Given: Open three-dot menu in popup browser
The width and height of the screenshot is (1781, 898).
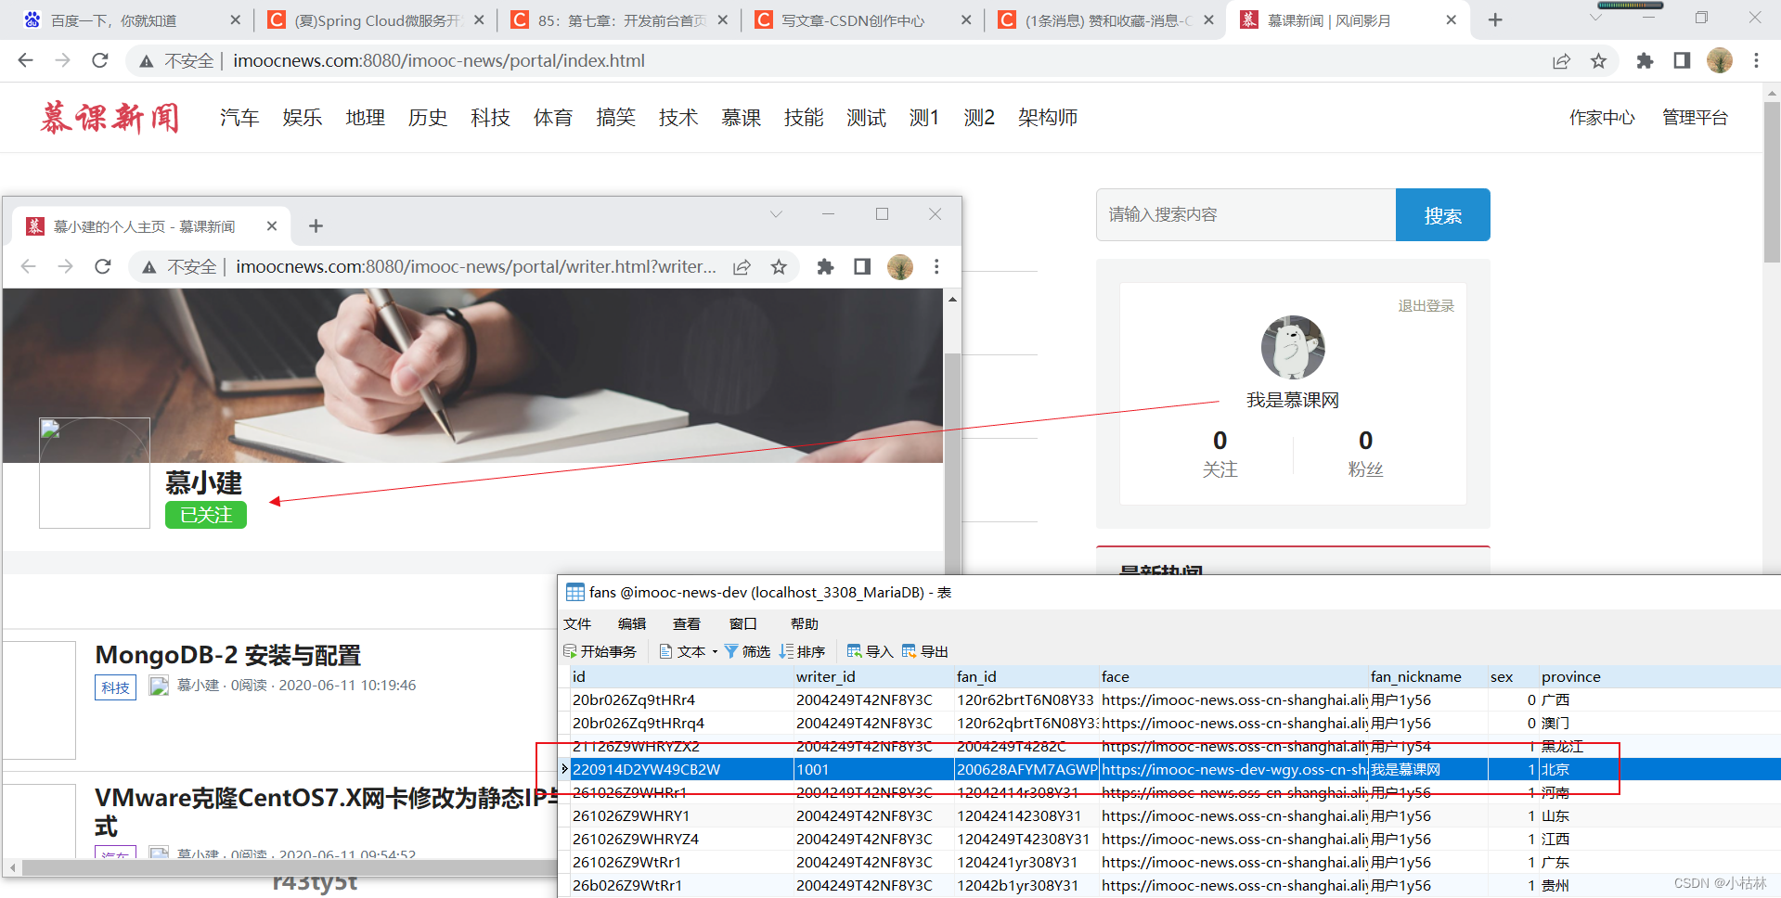Looking at the screenshot, I should (936, 267).
